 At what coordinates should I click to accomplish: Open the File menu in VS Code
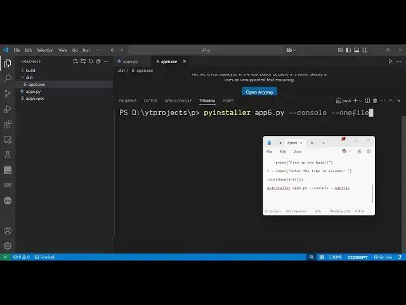16,50
